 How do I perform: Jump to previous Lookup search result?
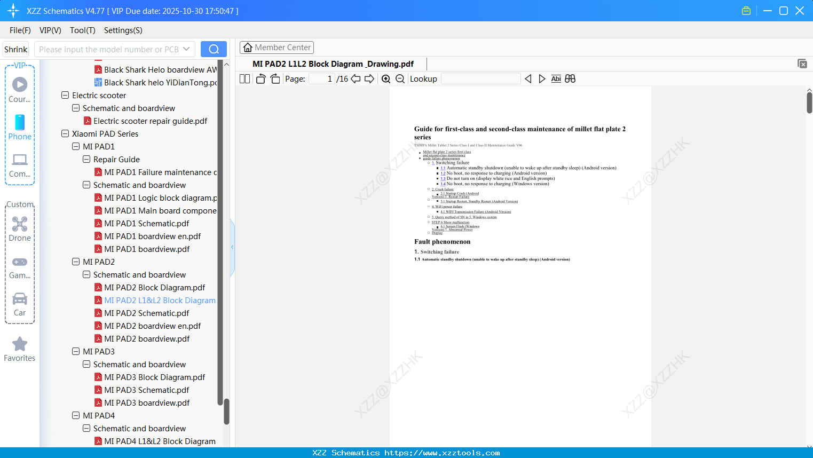coord(528,79)
